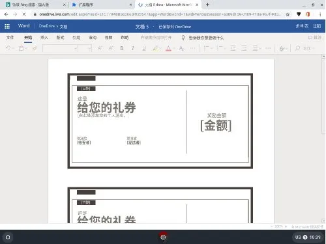Toggle Underline formatting
326x244 pixels.
[144, 48]
